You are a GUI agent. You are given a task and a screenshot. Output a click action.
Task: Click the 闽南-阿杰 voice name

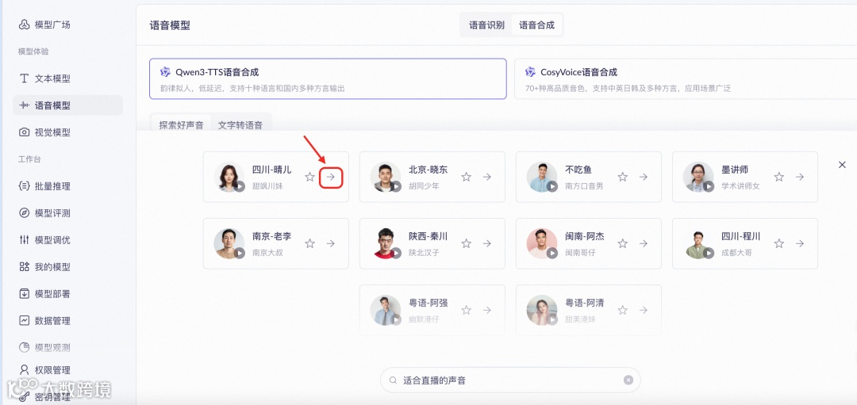pos(585,236)
